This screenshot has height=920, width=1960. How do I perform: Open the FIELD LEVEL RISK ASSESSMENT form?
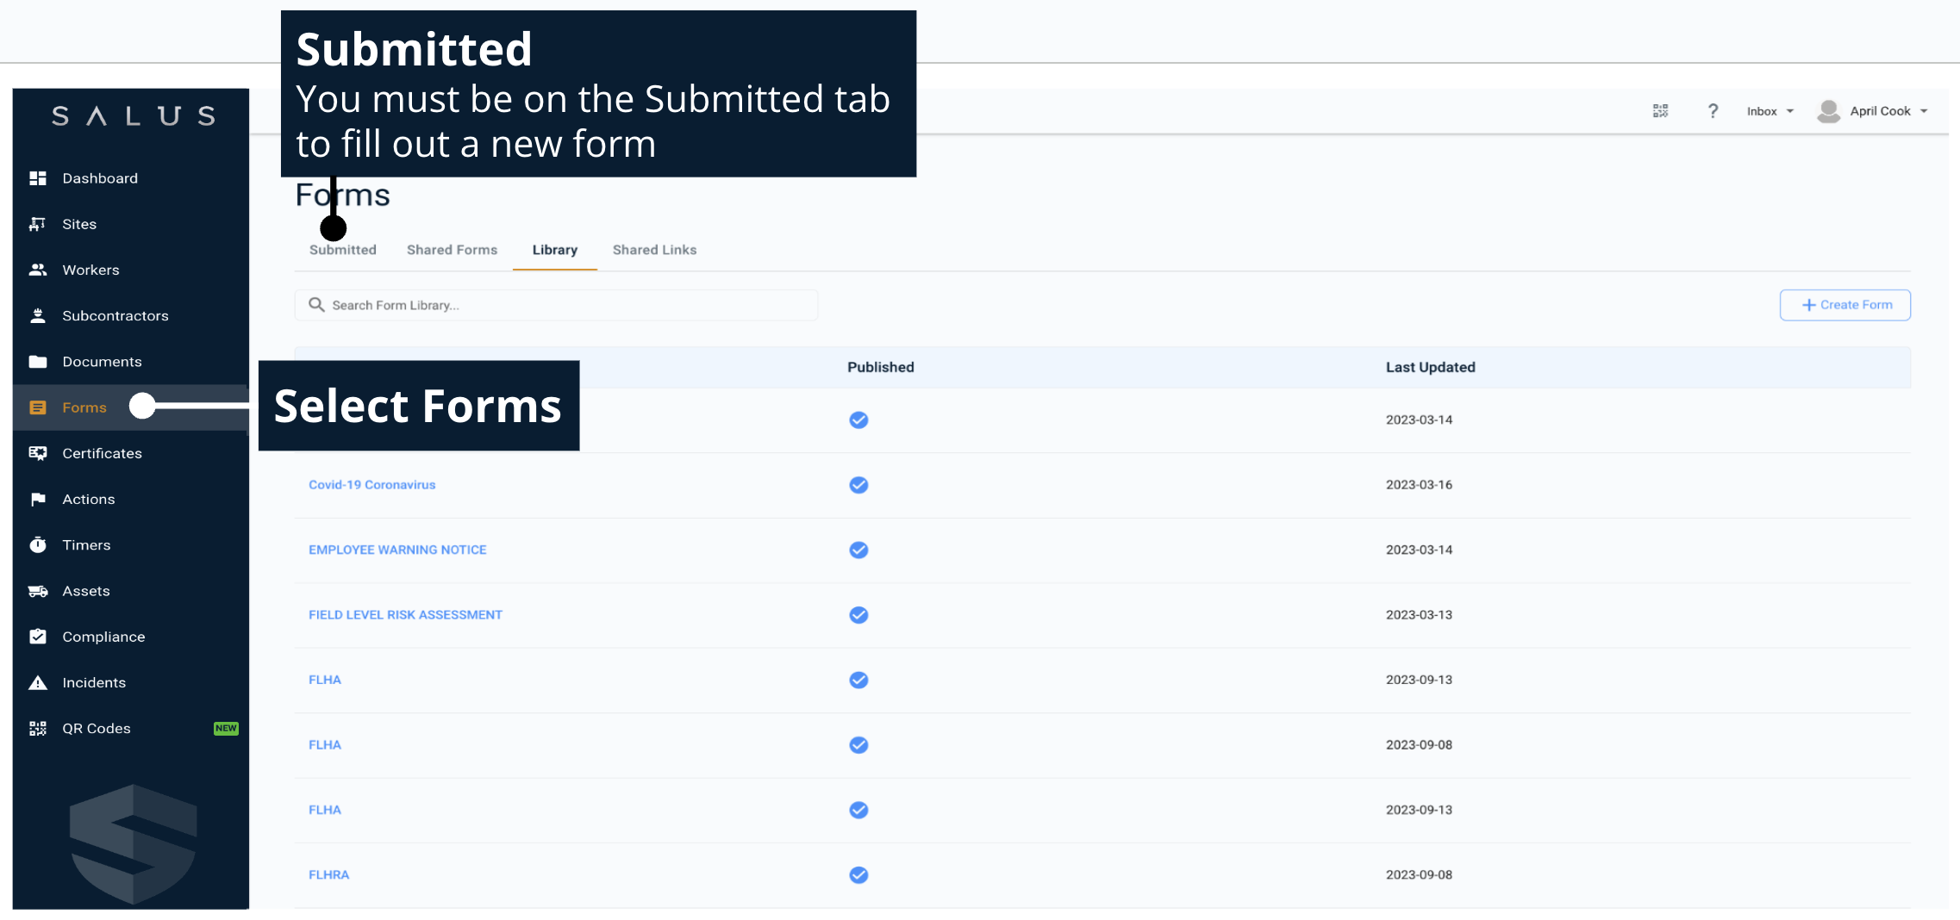(405, 615)
